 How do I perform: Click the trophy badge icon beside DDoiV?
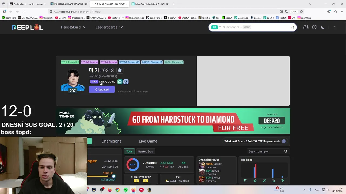pos(126,82)
